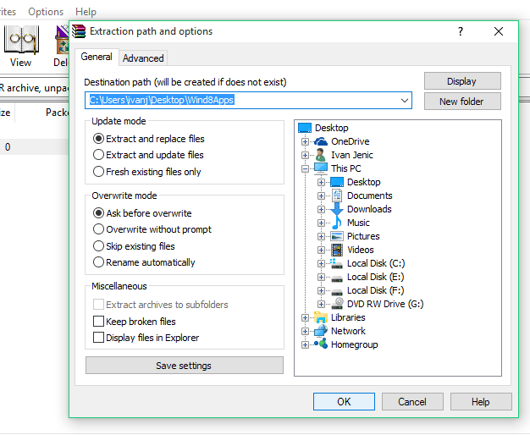
Task: Click the Downloads arrow icon in tree
Action: pyautogui.click(x=337, y=209)
